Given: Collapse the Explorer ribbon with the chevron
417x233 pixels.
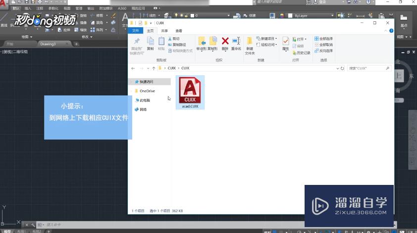Looking at the screenshot, I should [x=385, y=31].
